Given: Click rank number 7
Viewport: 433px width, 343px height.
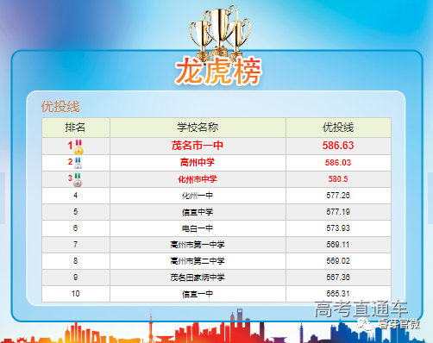Looking at the screenshot, I should 75,245.
